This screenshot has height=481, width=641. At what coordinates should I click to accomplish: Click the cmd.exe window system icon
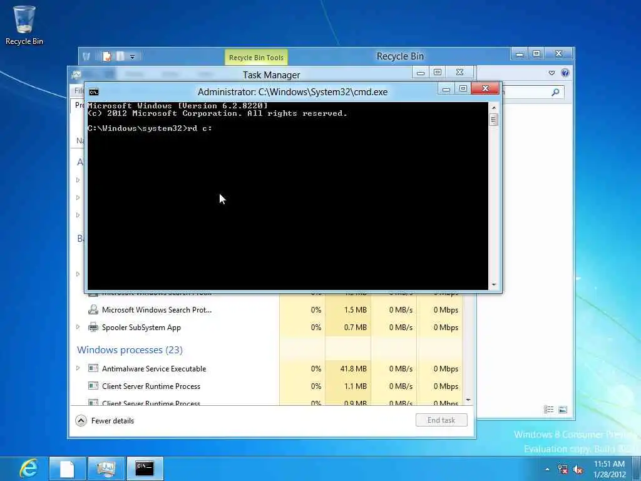pos(94,92)
